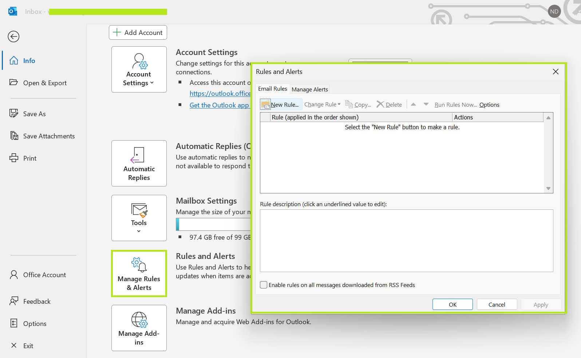The height and width of the screenshot is (358, 581).
Task: Click rules list scrollbar up arrow
Action: point(548,118)
